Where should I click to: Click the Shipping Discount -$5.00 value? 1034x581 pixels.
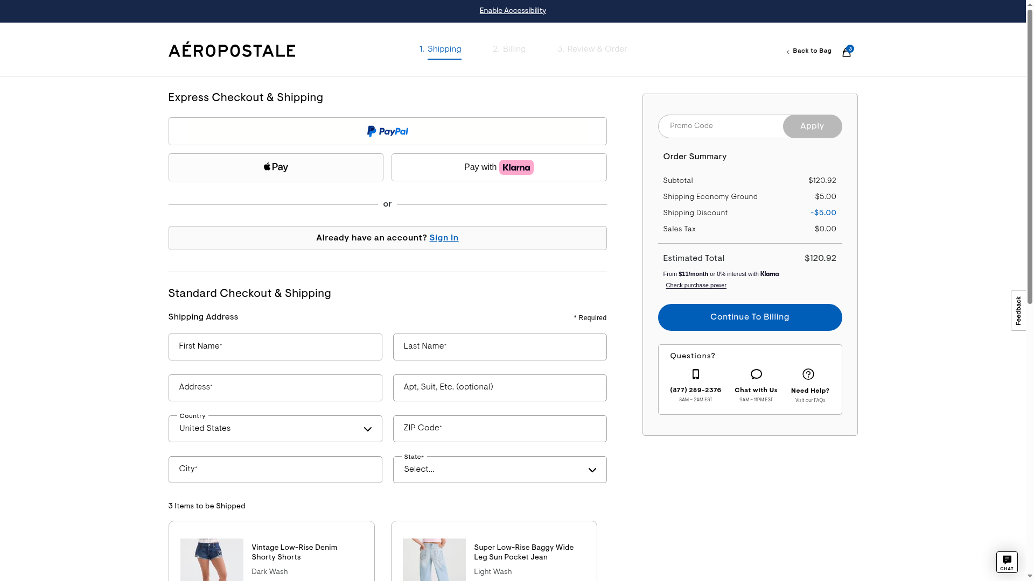click(x=823, y=213)
